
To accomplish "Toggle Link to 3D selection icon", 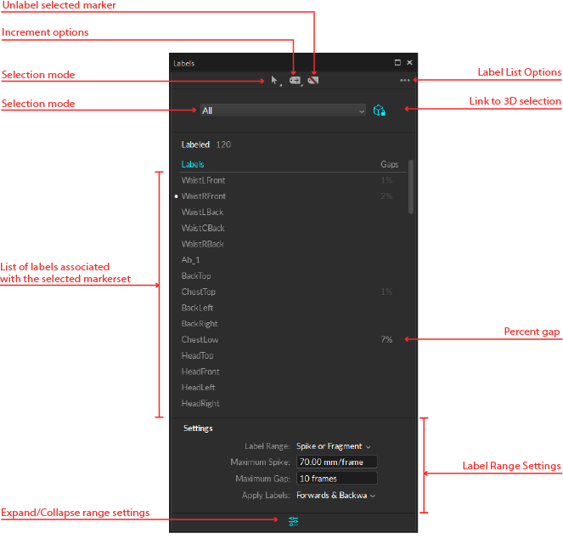I will pos(380,111).
